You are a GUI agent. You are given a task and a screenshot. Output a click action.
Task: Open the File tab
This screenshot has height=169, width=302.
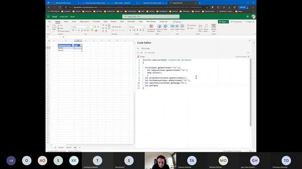point(50,22)
